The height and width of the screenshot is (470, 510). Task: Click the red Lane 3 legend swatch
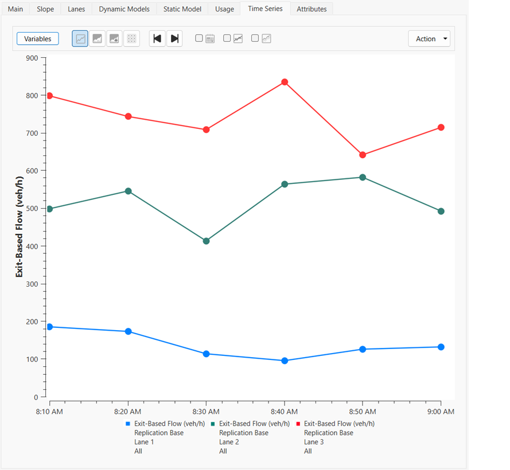pyautogui.click(x=298, y=424)
